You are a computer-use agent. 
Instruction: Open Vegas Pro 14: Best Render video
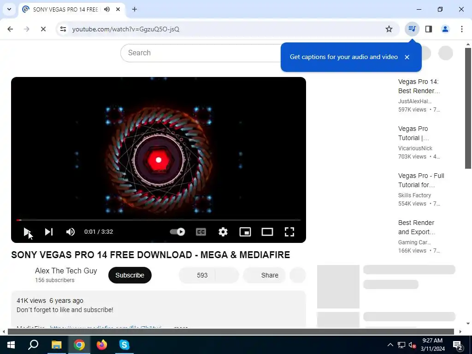point(419,86)
